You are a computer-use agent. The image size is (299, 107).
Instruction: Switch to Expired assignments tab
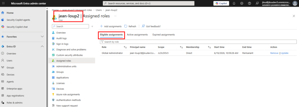pos(164,35)
